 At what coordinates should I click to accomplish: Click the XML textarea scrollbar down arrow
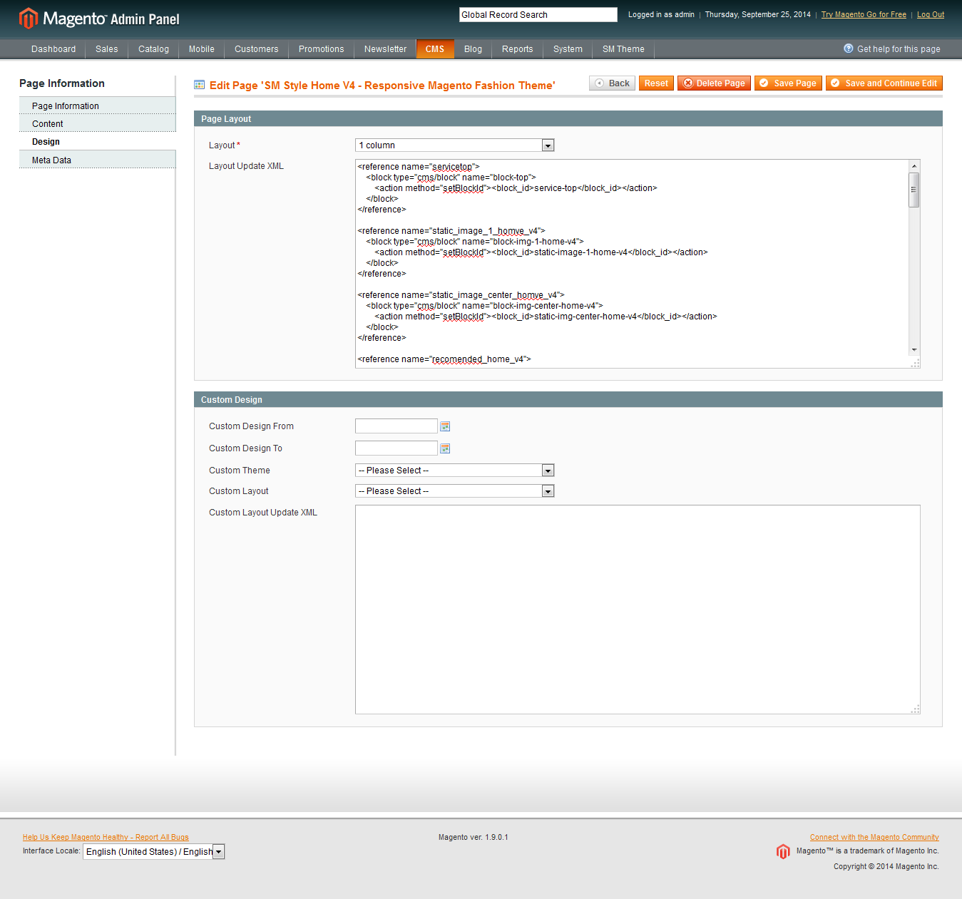pyautogui.click(x=914, y=350)
